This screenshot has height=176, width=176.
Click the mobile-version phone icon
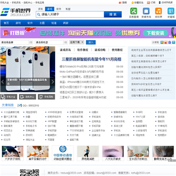160,2
